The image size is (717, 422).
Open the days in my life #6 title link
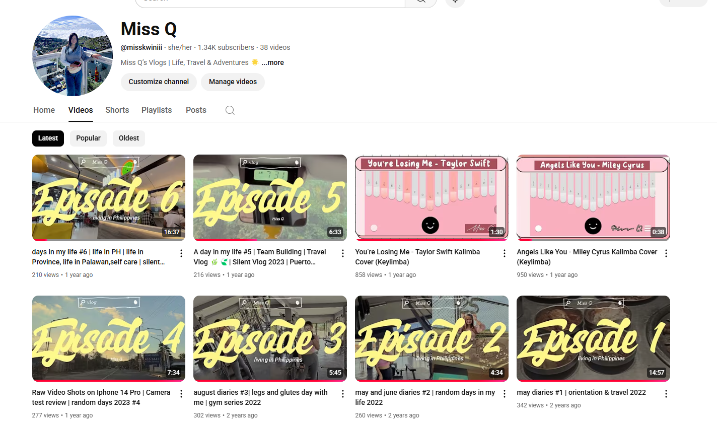pos(99,257)
